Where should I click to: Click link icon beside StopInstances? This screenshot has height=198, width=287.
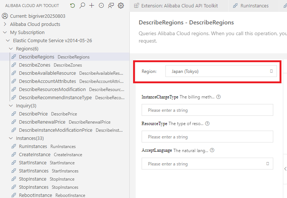click(14, 187)
